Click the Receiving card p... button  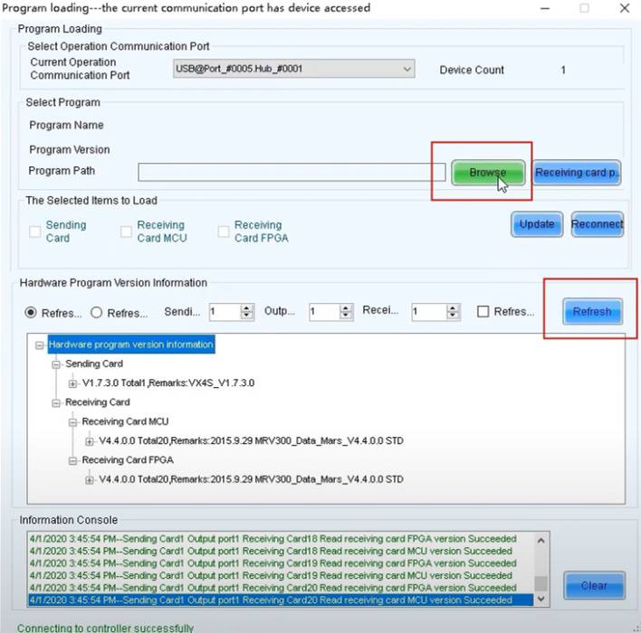click(577, 172)
